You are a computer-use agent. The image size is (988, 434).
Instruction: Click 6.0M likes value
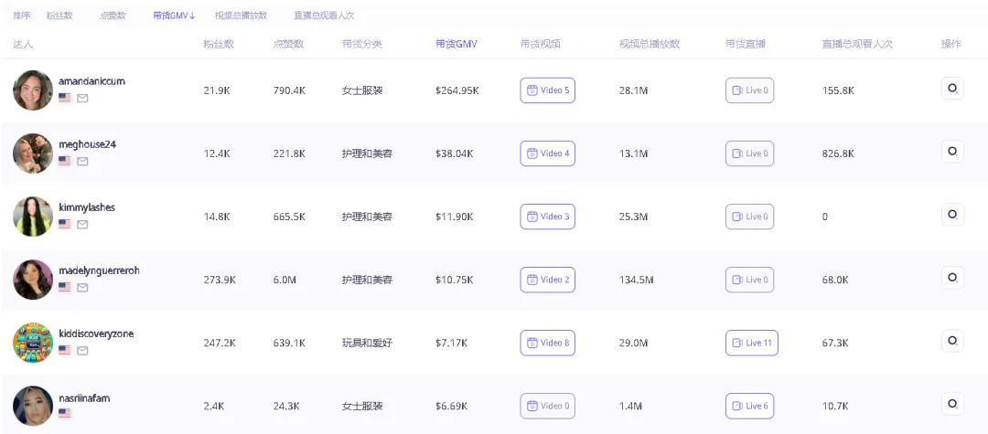(x=285, y=280)
